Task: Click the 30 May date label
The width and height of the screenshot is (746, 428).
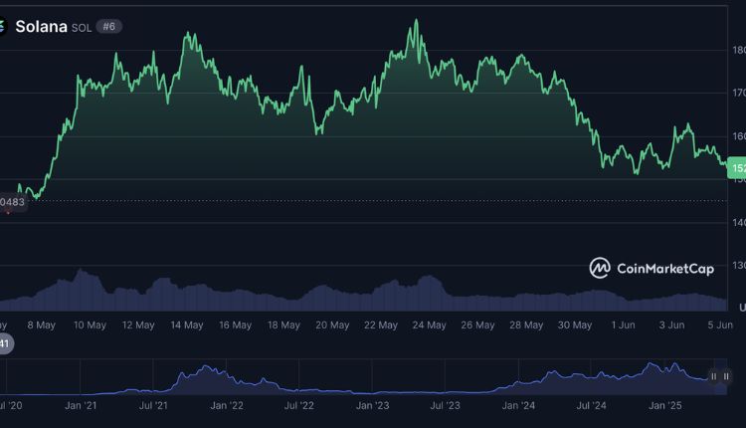Action: pos(575,325)
